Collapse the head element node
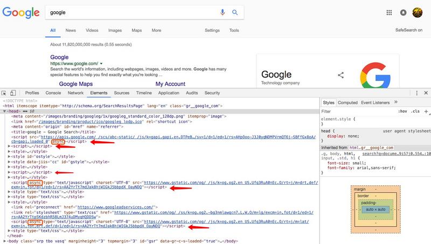 pos(4,111)
